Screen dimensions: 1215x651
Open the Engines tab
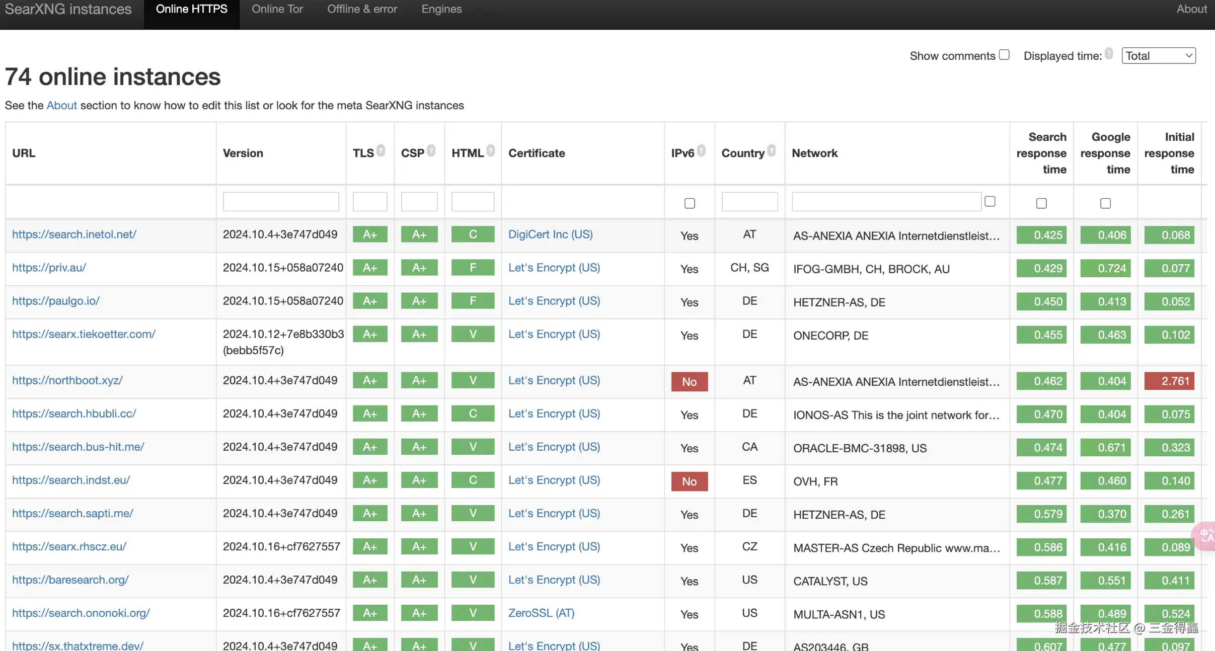441,9
